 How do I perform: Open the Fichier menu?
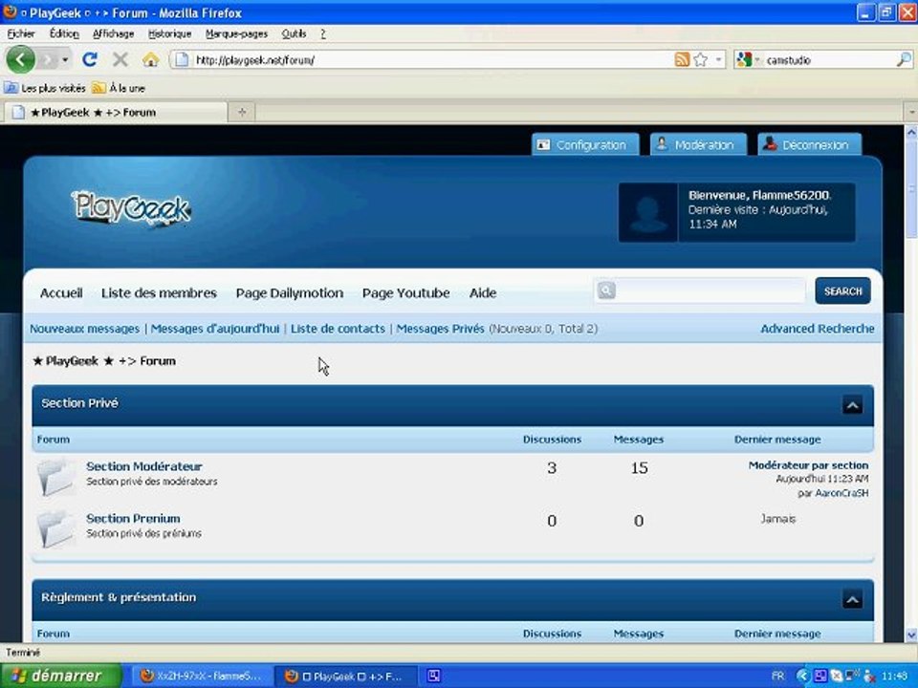(x=21, y=34)
